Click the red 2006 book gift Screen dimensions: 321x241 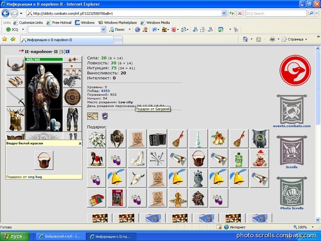tap(117, 198)
